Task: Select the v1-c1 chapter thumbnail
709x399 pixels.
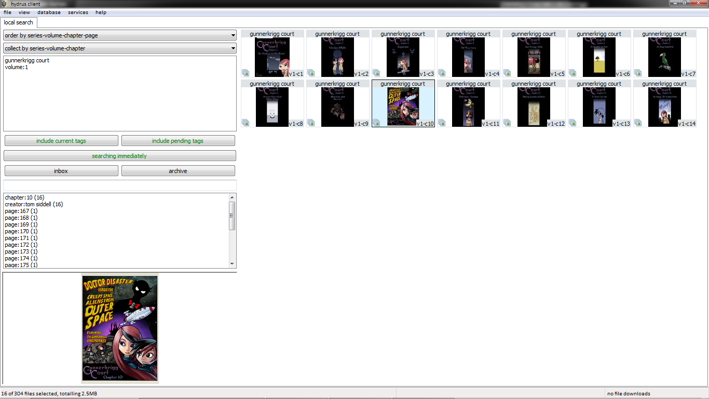Action: tap(272, 54)
